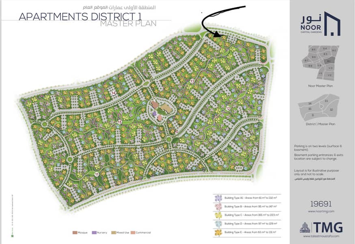Open the District 1 Master Plan thumbnail
Image resolution: width=355 pixels, height=244 pixels.
(x=319, y=108)
